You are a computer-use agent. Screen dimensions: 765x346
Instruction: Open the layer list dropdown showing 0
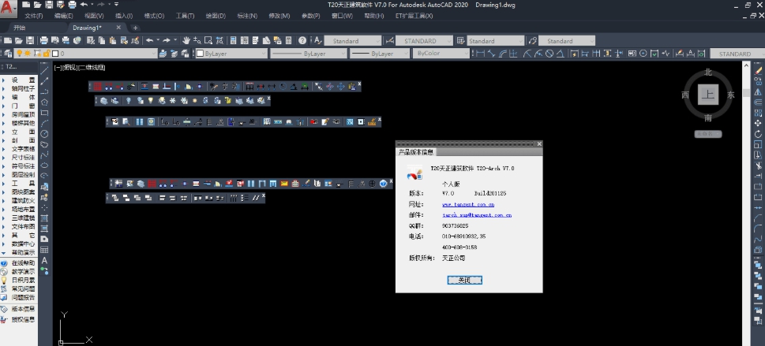point(86,54)
